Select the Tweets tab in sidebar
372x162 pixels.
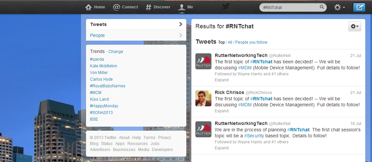tap(136, 24)
